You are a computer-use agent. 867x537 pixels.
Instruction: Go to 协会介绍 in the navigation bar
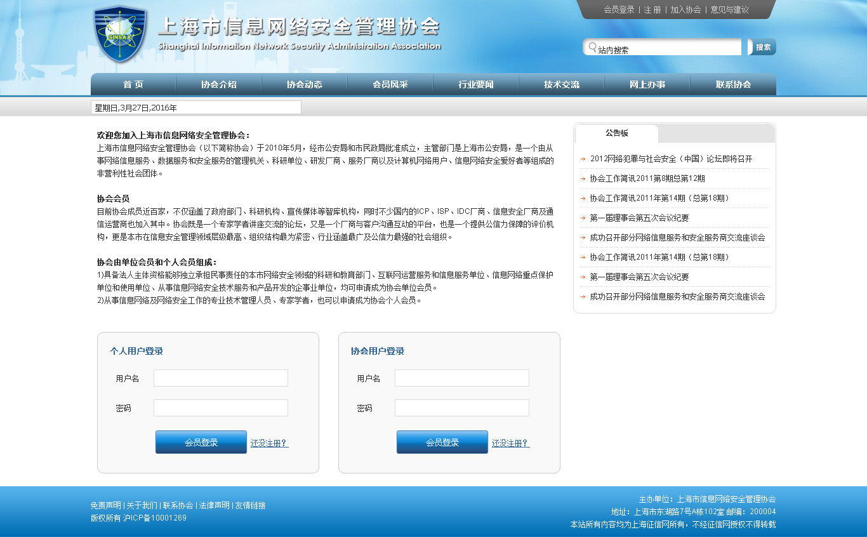pyautogui.click(x=219, y=84)
